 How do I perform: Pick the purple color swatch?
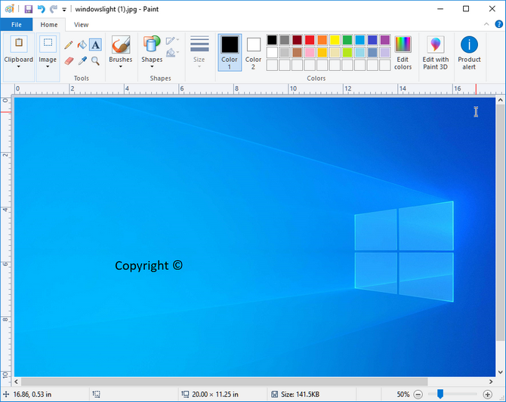(x=385, y=40)
